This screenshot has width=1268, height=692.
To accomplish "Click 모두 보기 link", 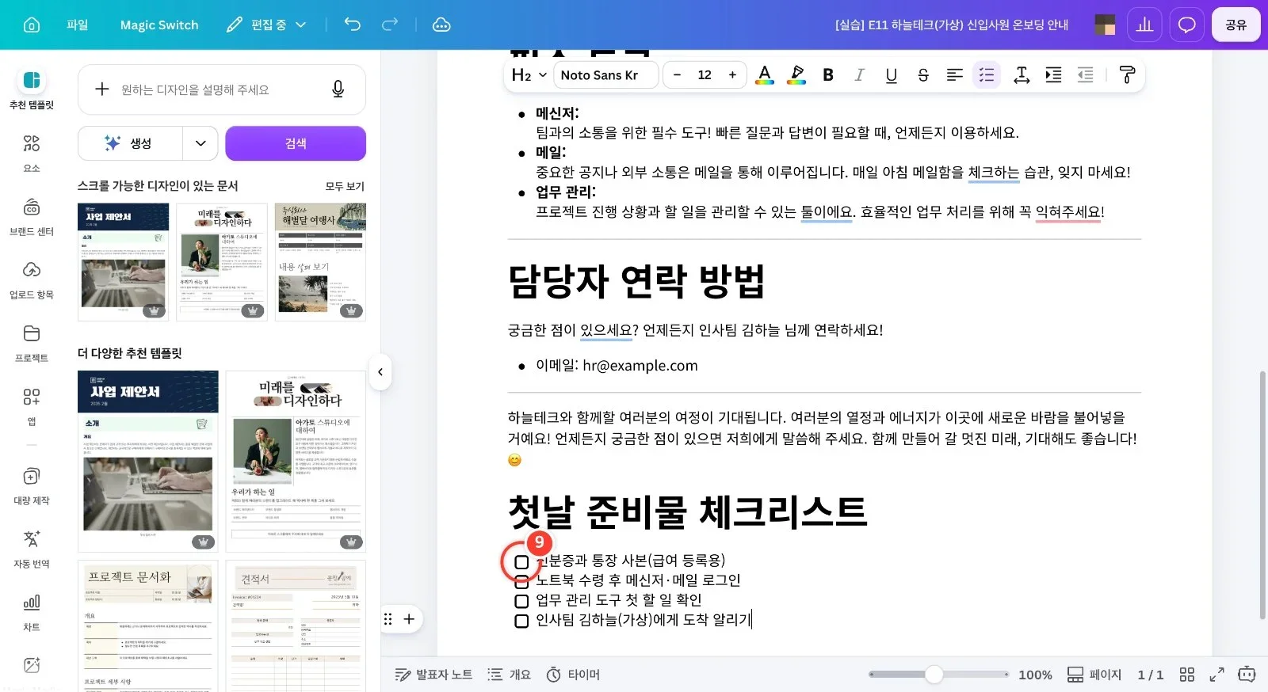I will click(x=345, y=186).
